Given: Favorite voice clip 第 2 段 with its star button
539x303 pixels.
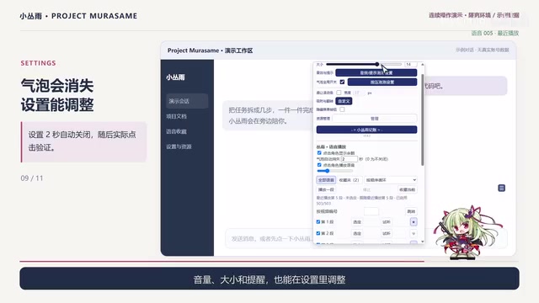Looking at the screenshot, I should coord(414,233).
